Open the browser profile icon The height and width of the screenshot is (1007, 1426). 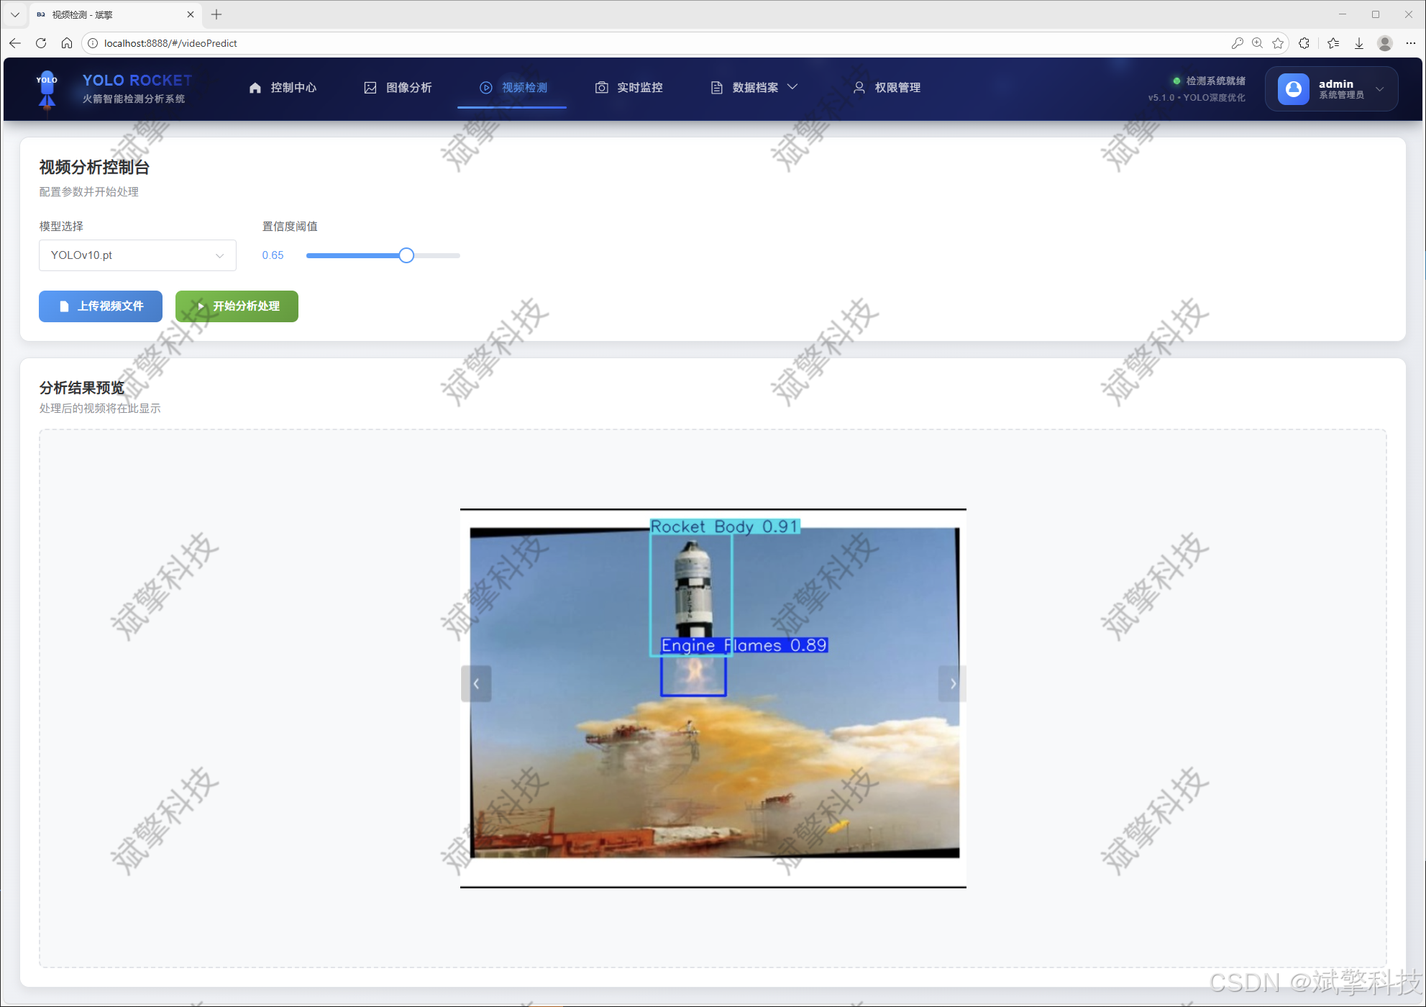pos(1385,43)
